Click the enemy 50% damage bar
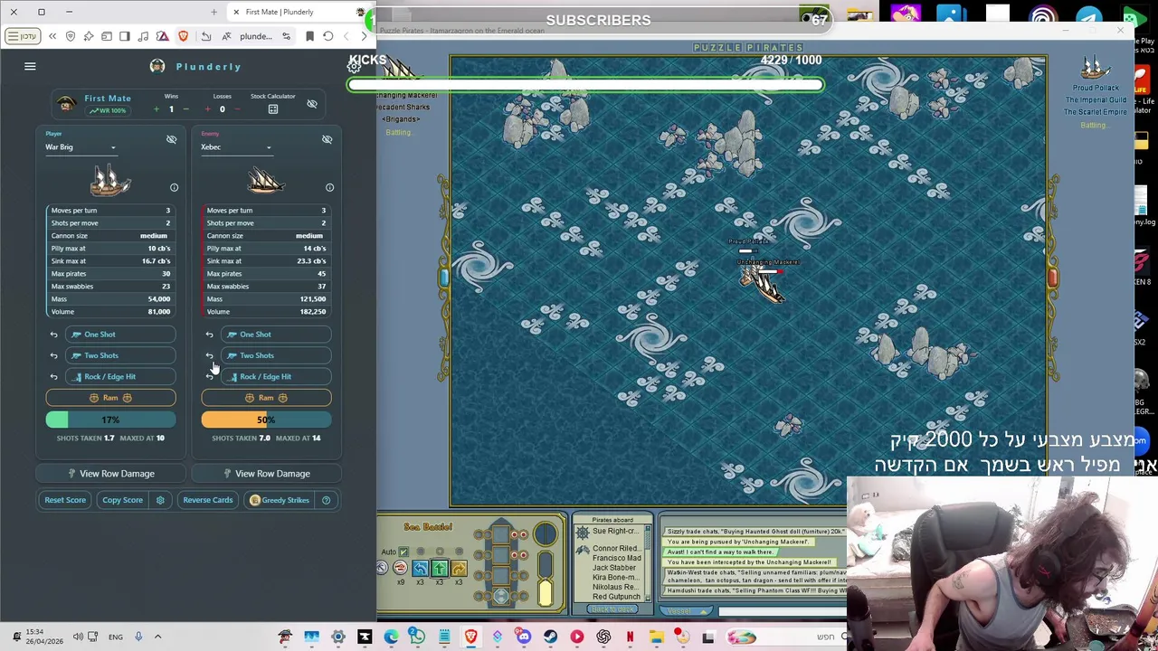This screenshot has width=1158, height=651. (266, 420)
